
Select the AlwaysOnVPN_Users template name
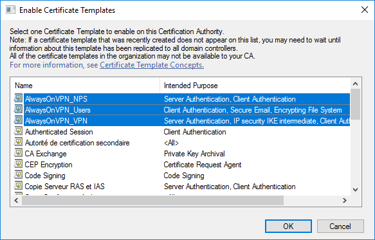tap(58, 110)
